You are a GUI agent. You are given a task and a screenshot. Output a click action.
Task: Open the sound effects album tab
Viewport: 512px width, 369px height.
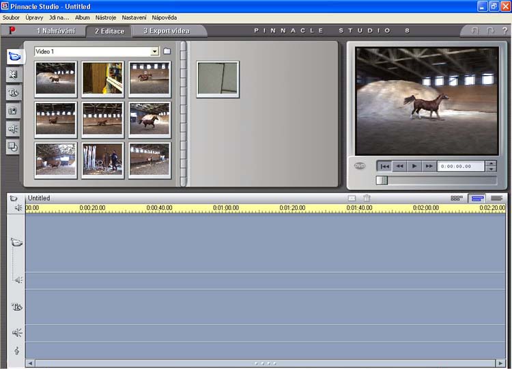14,128
